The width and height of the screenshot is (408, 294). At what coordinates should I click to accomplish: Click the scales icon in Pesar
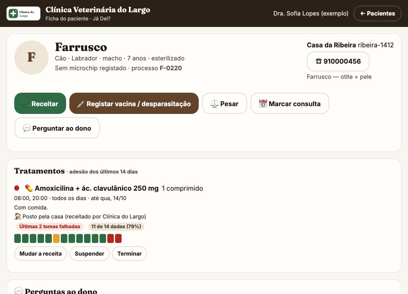(x=215, y=104)
